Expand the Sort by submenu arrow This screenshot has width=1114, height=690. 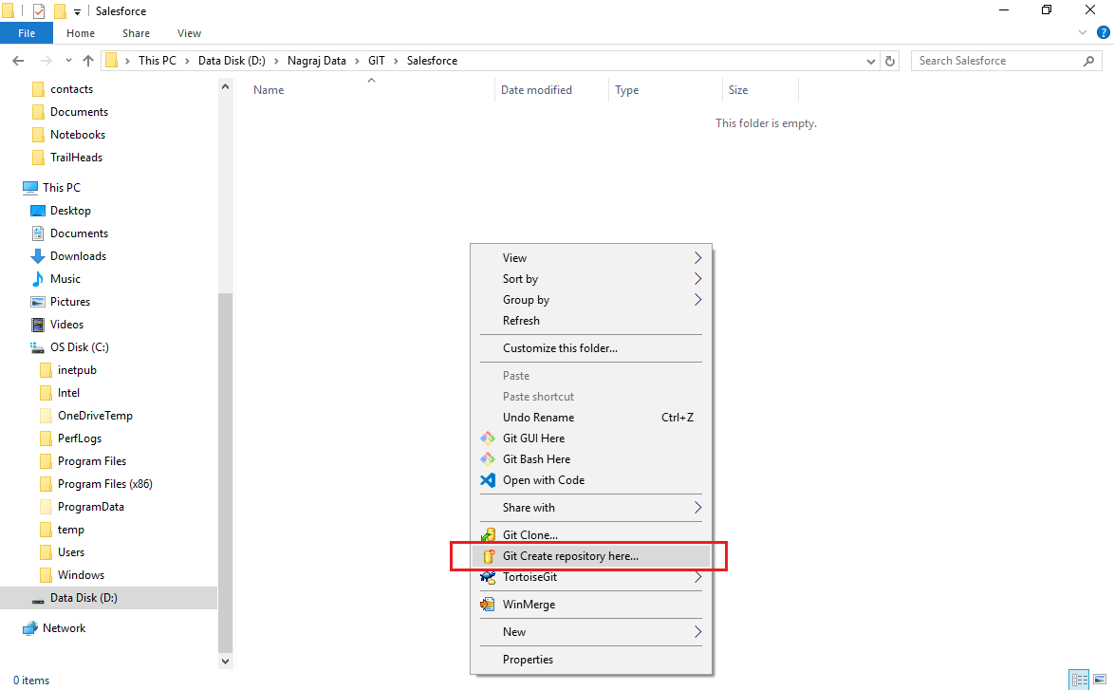[x=697, y=278]
